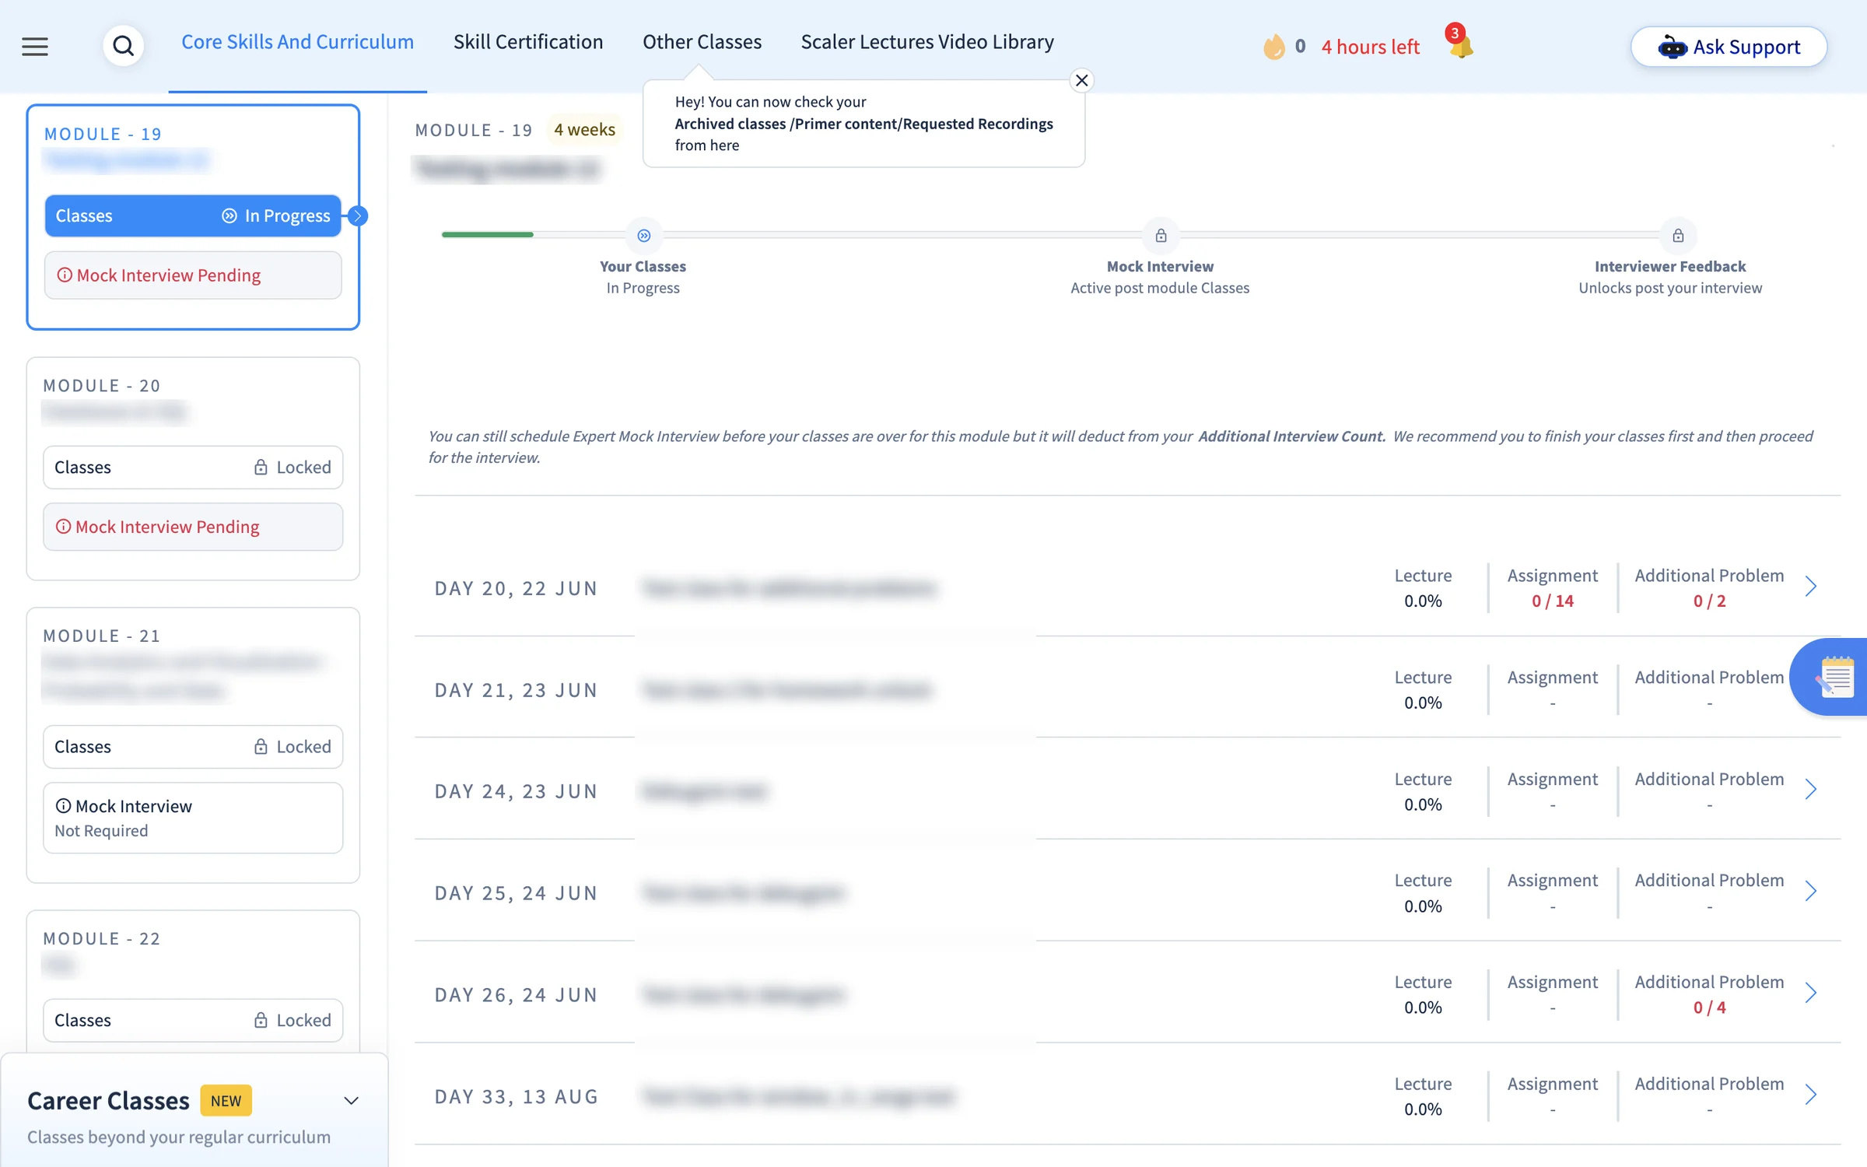Click Module 21 Mock Interview Not Required

pyautogui.click(x=193, y=818)
